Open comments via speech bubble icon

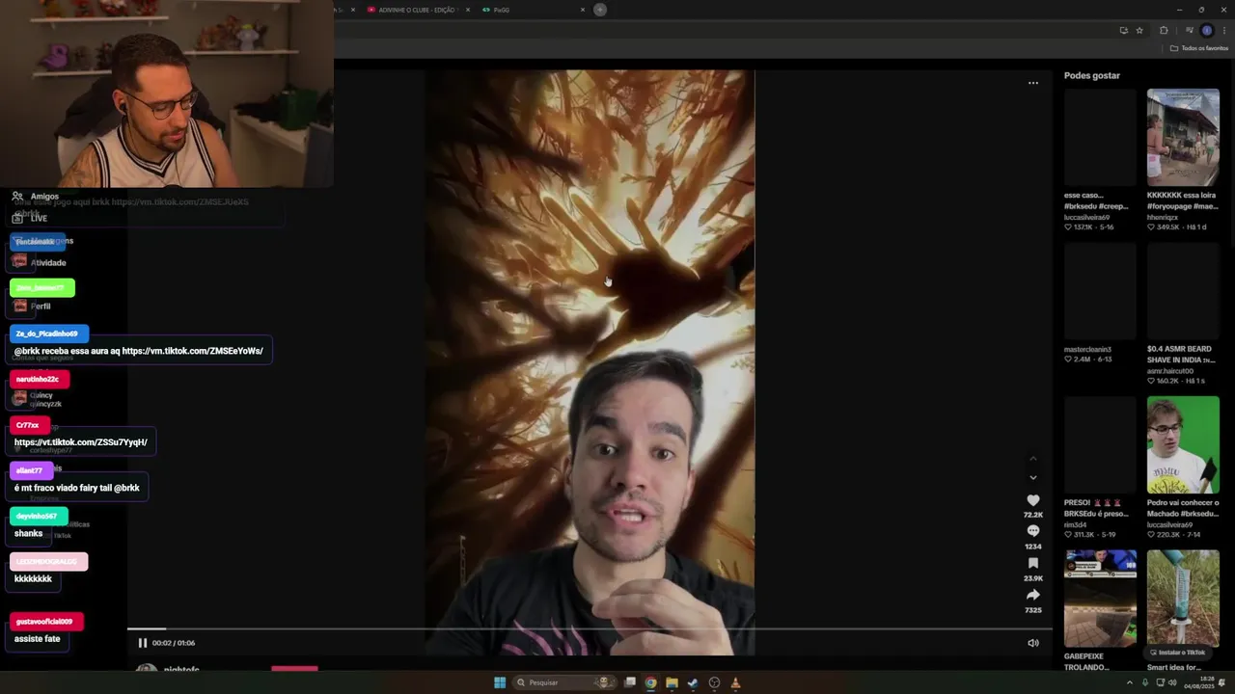[1032, 531]
